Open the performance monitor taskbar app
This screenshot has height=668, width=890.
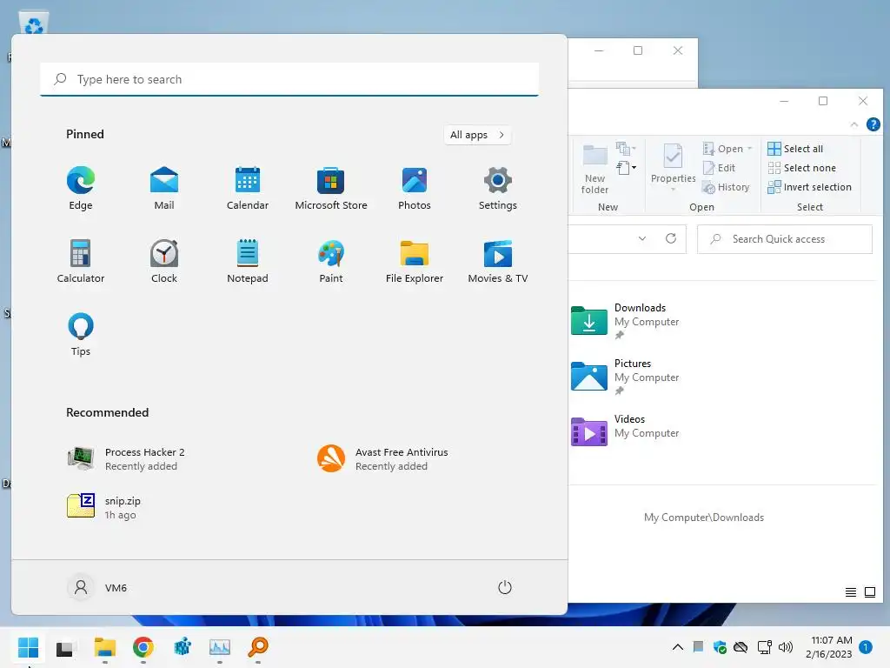220,647
